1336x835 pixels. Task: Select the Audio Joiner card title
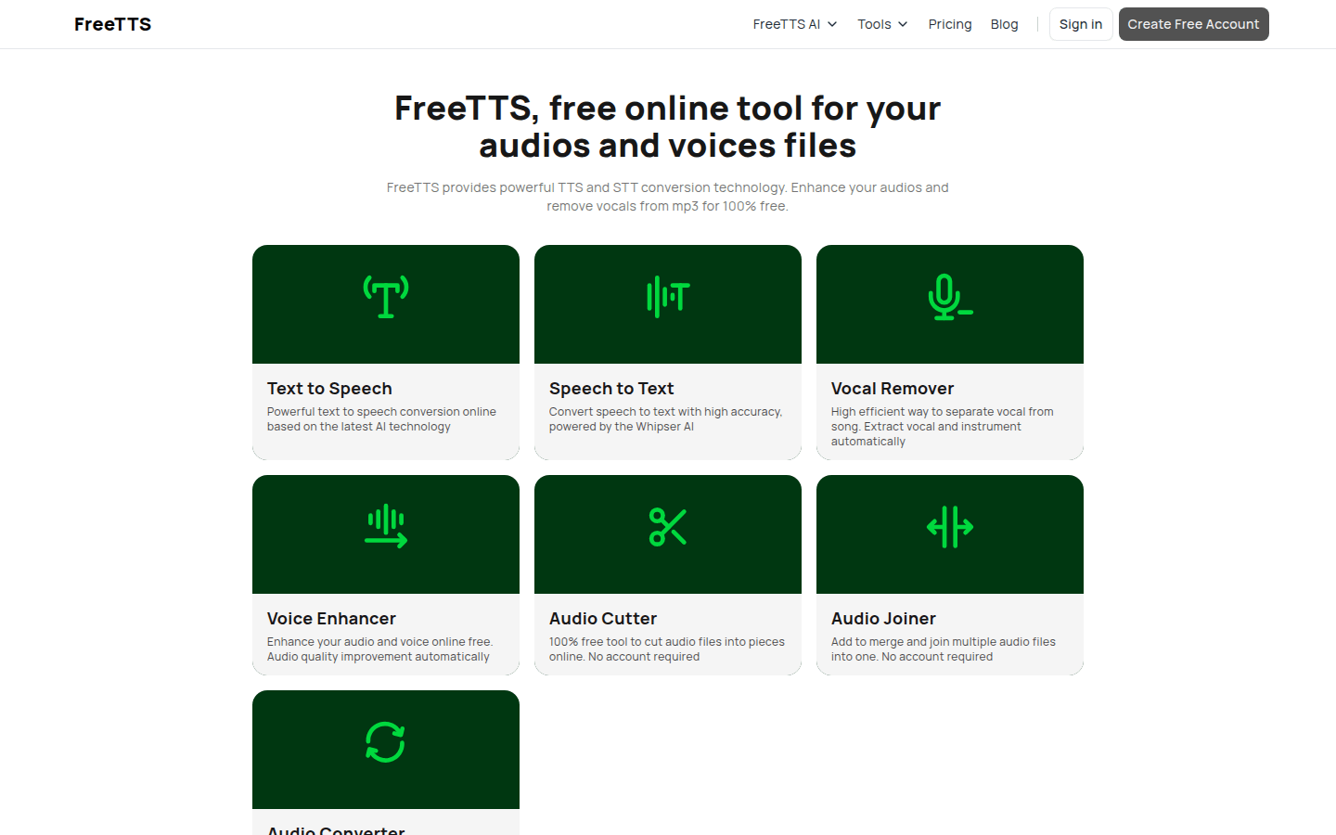[883, 619]
